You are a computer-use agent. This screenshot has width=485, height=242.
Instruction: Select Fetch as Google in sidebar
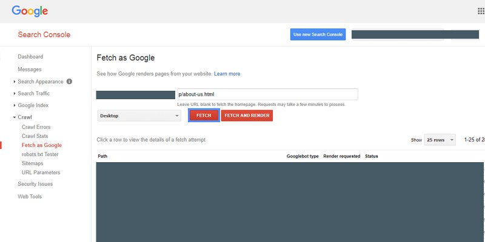42,145
